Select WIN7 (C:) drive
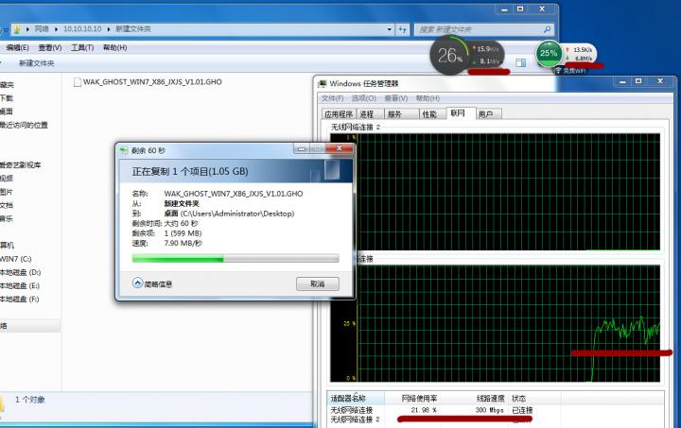 [x=16, y=259]
